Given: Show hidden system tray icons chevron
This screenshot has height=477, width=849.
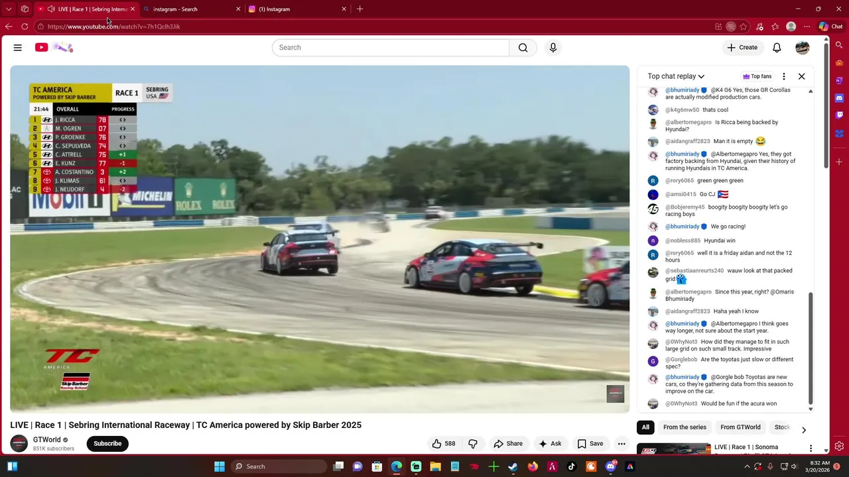Looking at the screenshot, I should [747, 466].
